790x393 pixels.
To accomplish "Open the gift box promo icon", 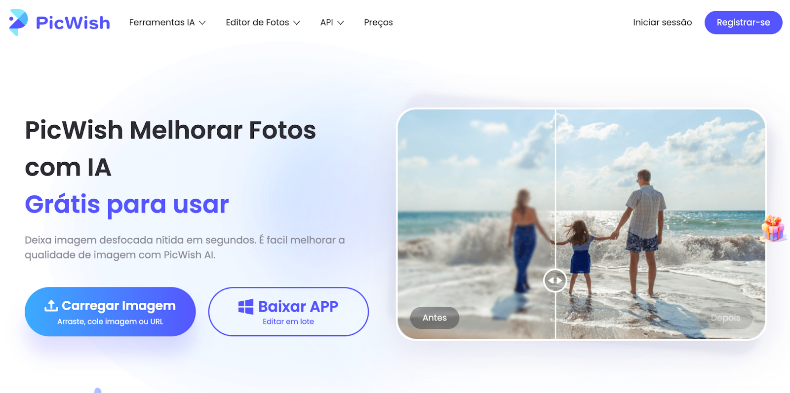I will click(773, 228).
